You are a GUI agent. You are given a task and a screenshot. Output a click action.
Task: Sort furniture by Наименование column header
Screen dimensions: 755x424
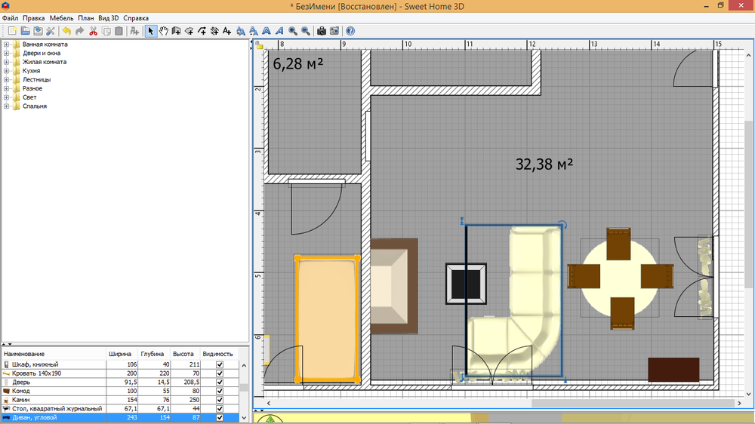24,354
